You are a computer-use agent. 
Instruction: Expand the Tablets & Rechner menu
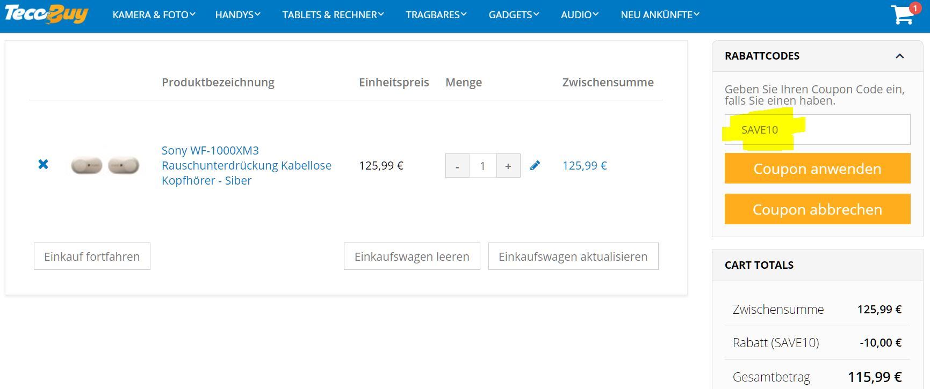click(333, 15)
